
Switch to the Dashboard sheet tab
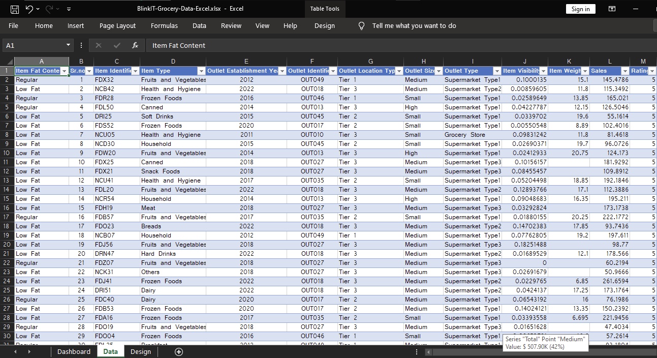pos(74,352)
